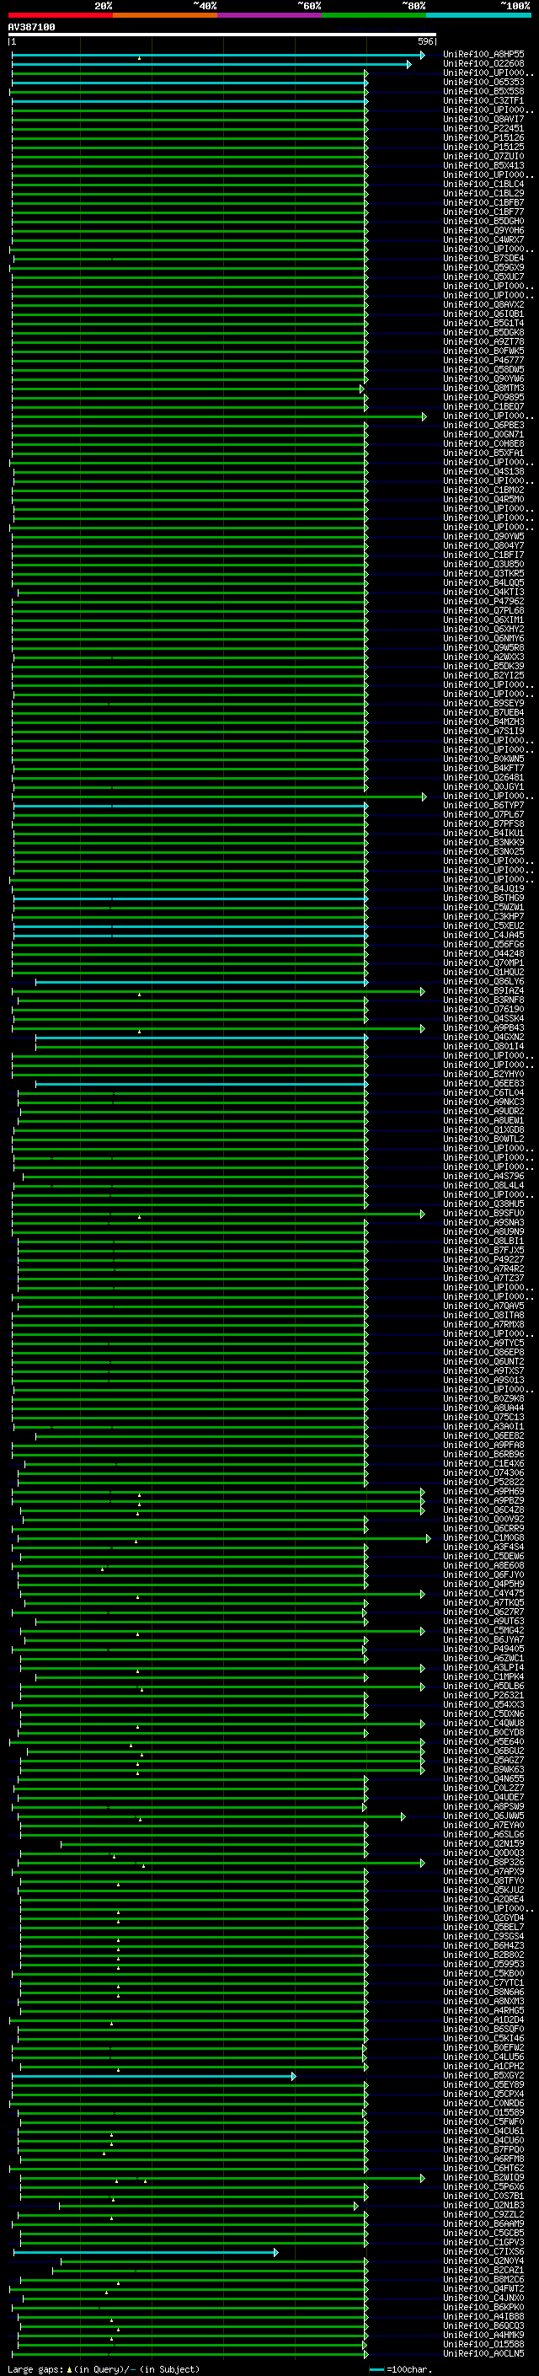Open hit UniRef100_A2QRE4
The height and width of the screenshot is (2376, 539).
pyautogui.click(x=483, y=1899)
